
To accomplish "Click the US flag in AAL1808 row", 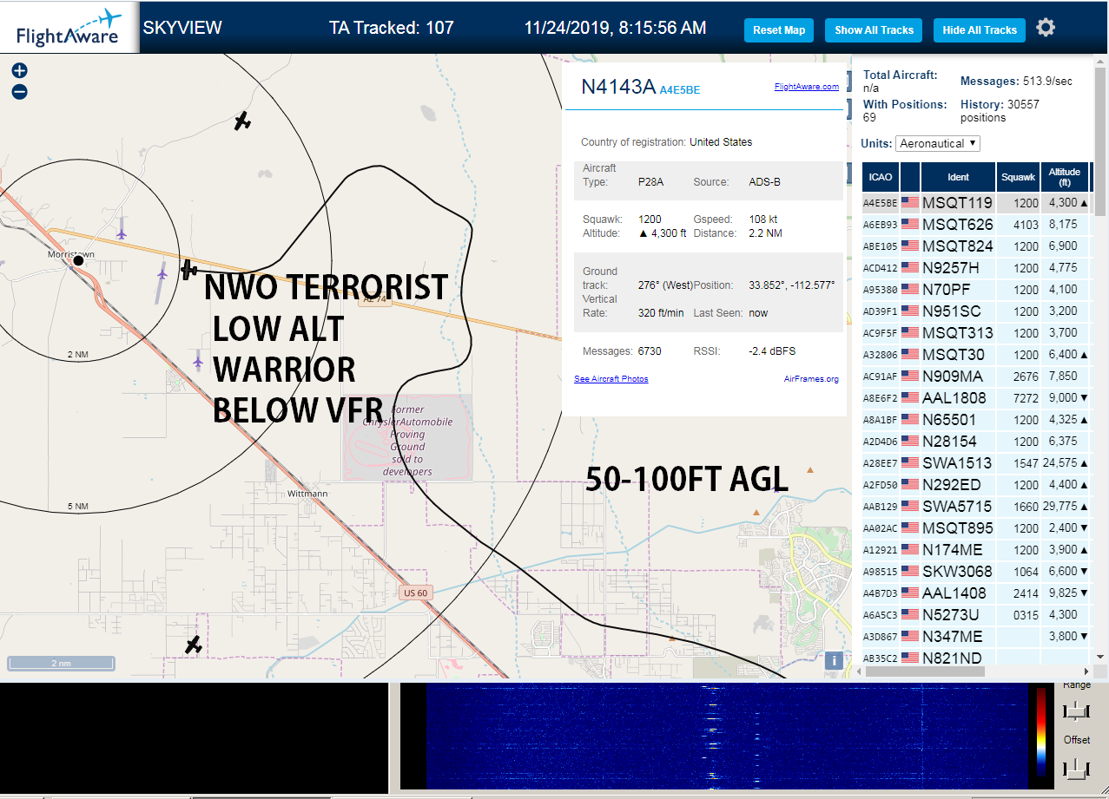I will [x=910, y=398].
